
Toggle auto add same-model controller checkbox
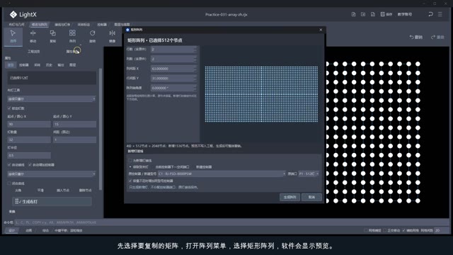130,181
